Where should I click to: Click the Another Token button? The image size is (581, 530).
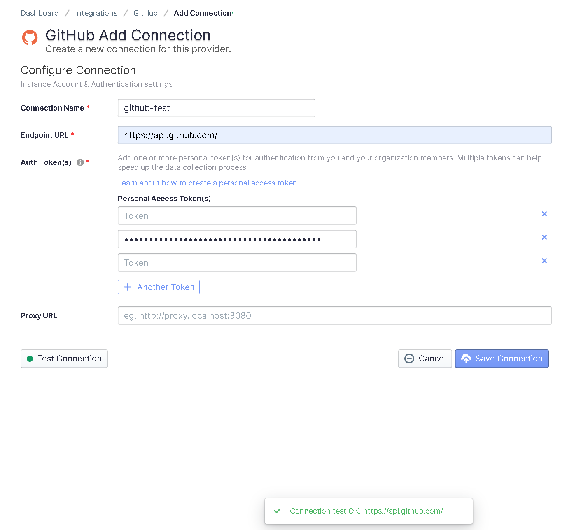click(x=159, y=287)
